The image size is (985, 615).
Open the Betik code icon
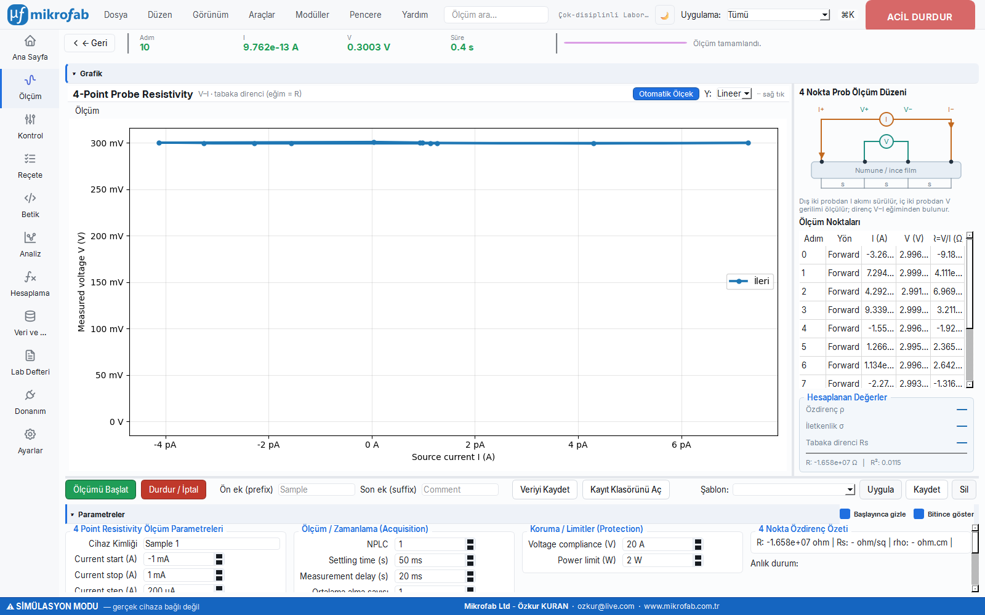click(30, 198)
